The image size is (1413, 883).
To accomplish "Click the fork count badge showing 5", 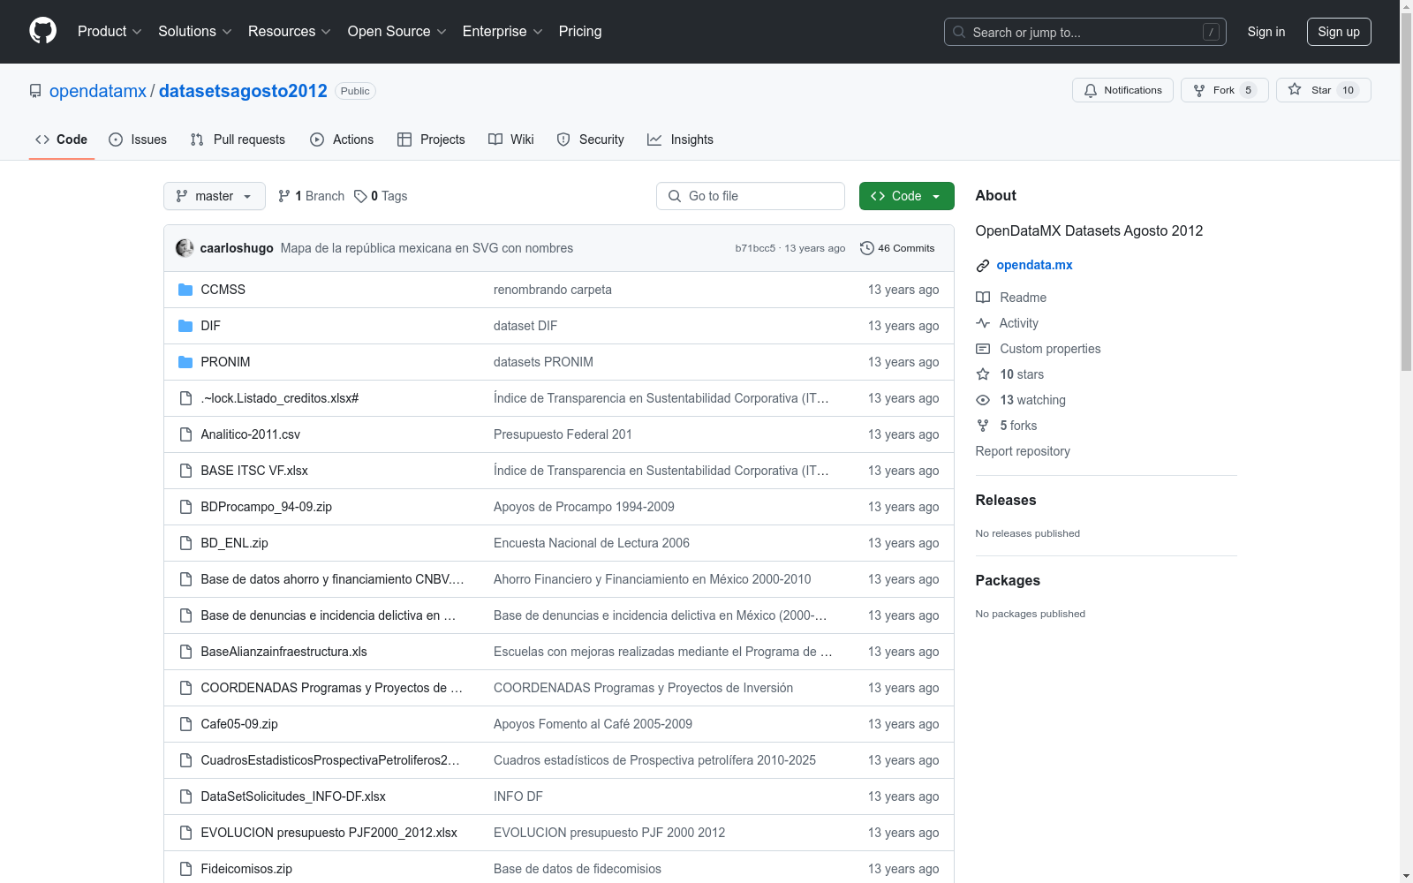I will click(x=1248, y=90).
